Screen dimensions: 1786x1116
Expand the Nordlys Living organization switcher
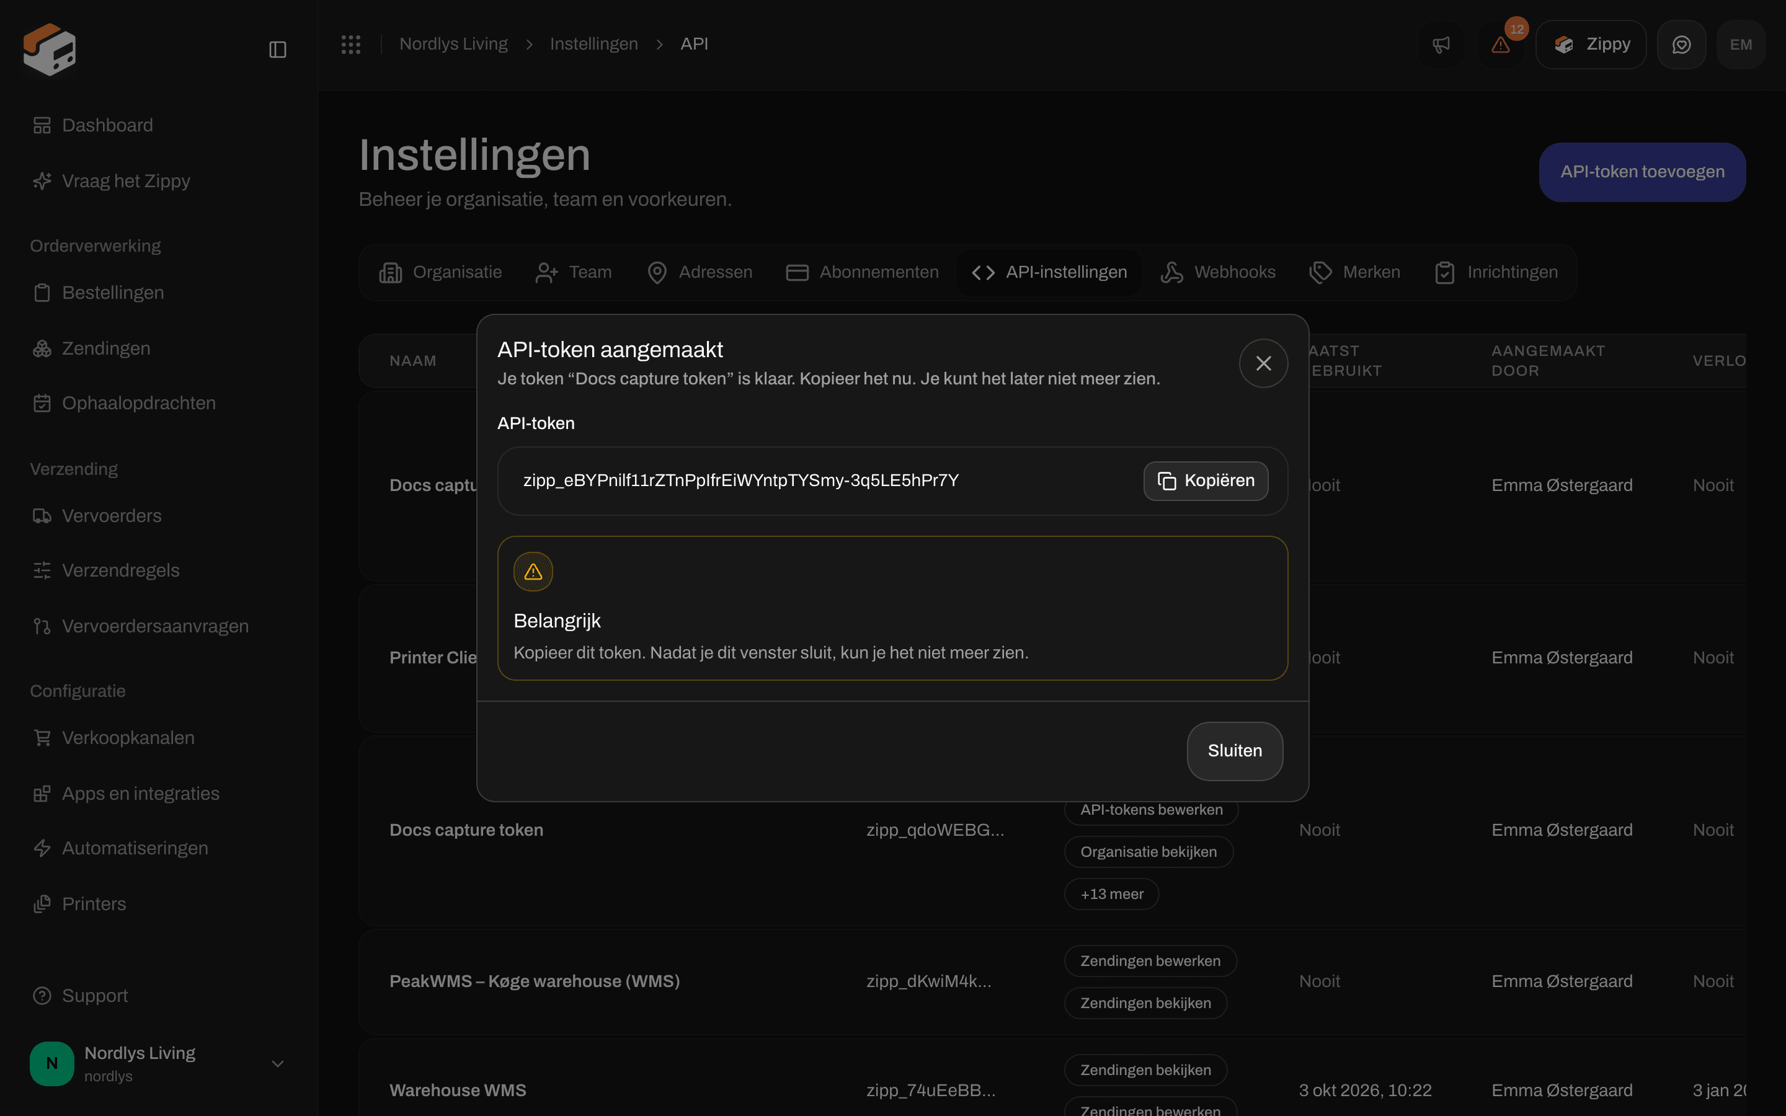coord(158,1063)
